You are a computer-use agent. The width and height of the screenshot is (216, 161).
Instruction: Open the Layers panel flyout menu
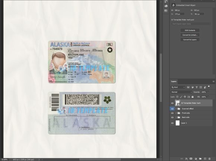tap(213, 81)
